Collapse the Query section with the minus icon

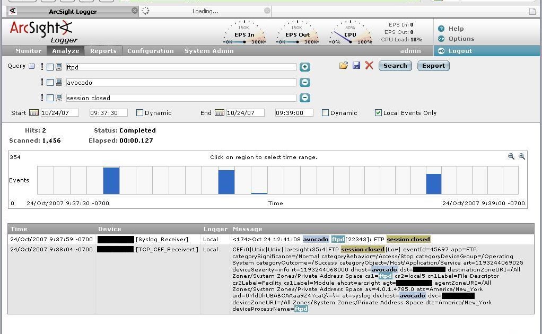tap(31, 66)
